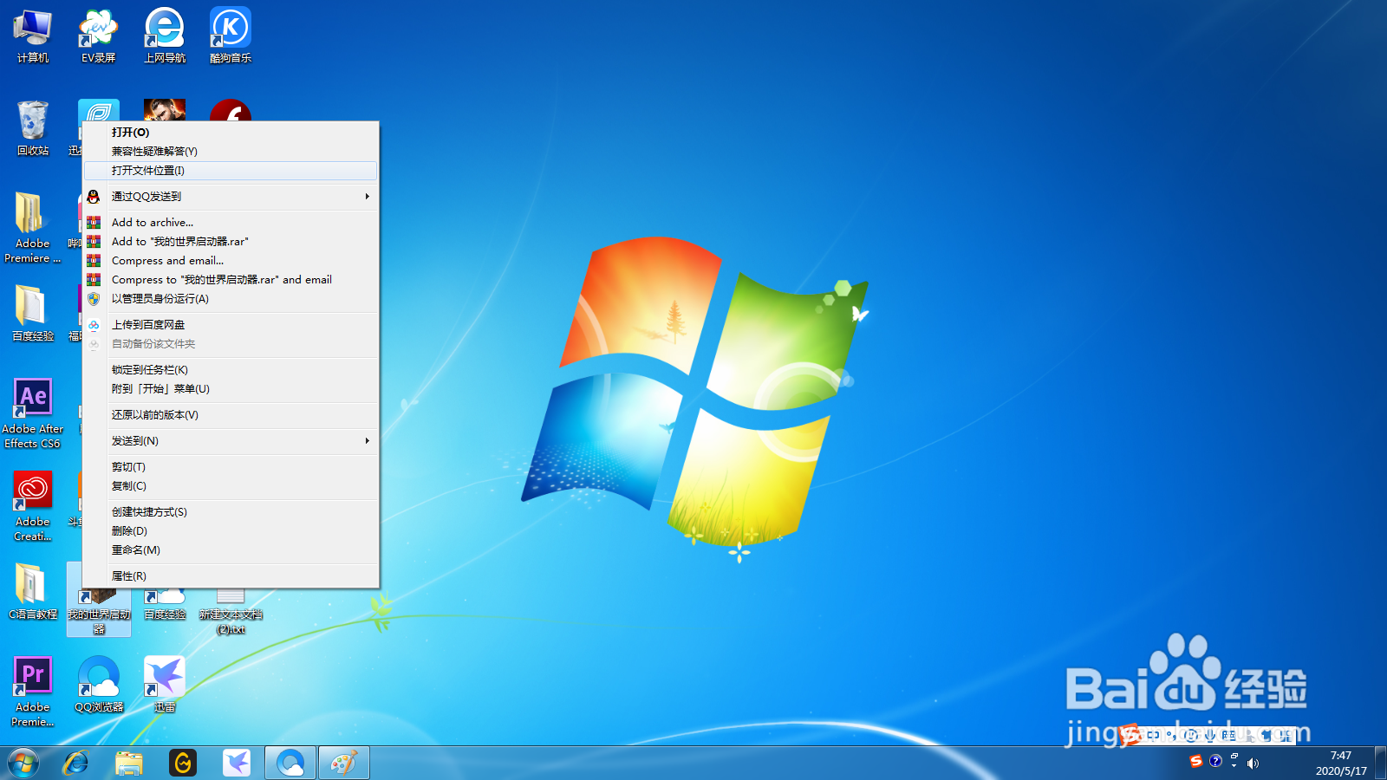Choose Add to "我的世界启动器.rar" entry
The height and width of the screenshot is (780, 1387).
pos(231,242)
